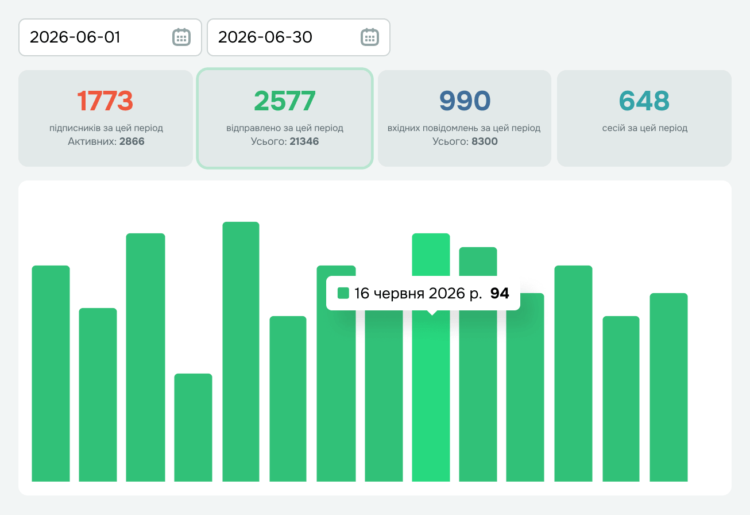Image resolution: width=750 pixels, height=515 pixels.
Task: Click the Усього: 8300 total label
Action: coord(465,141)
